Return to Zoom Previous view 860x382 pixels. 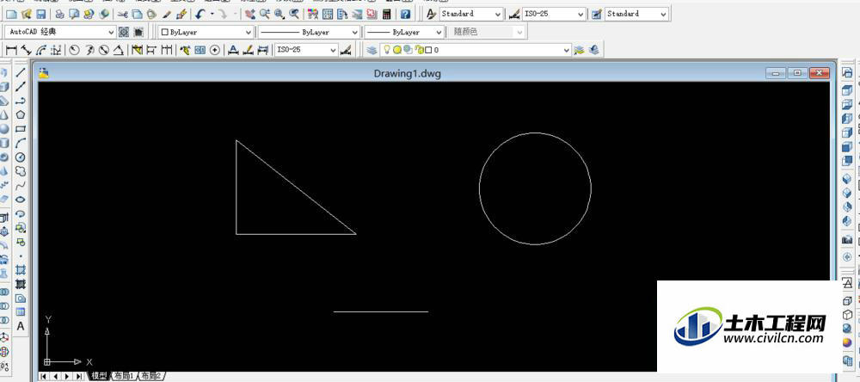coord(295,15)
